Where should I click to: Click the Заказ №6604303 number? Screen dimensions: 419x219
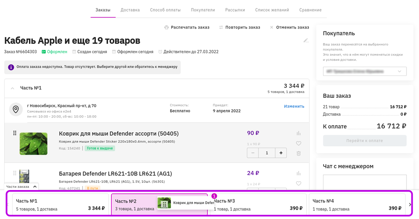(x=20, y=52)
